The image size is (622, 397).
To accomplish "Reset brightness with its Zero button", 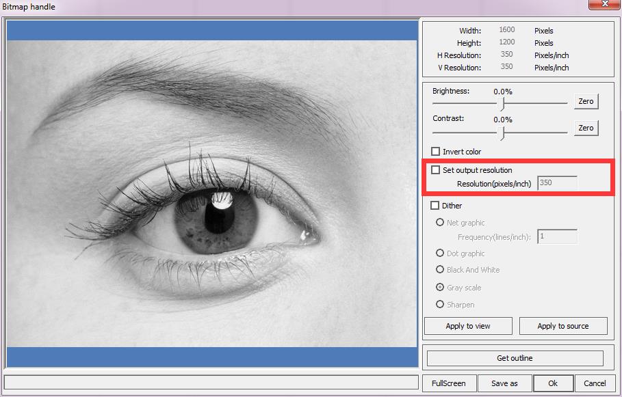I will pos(586,101).
